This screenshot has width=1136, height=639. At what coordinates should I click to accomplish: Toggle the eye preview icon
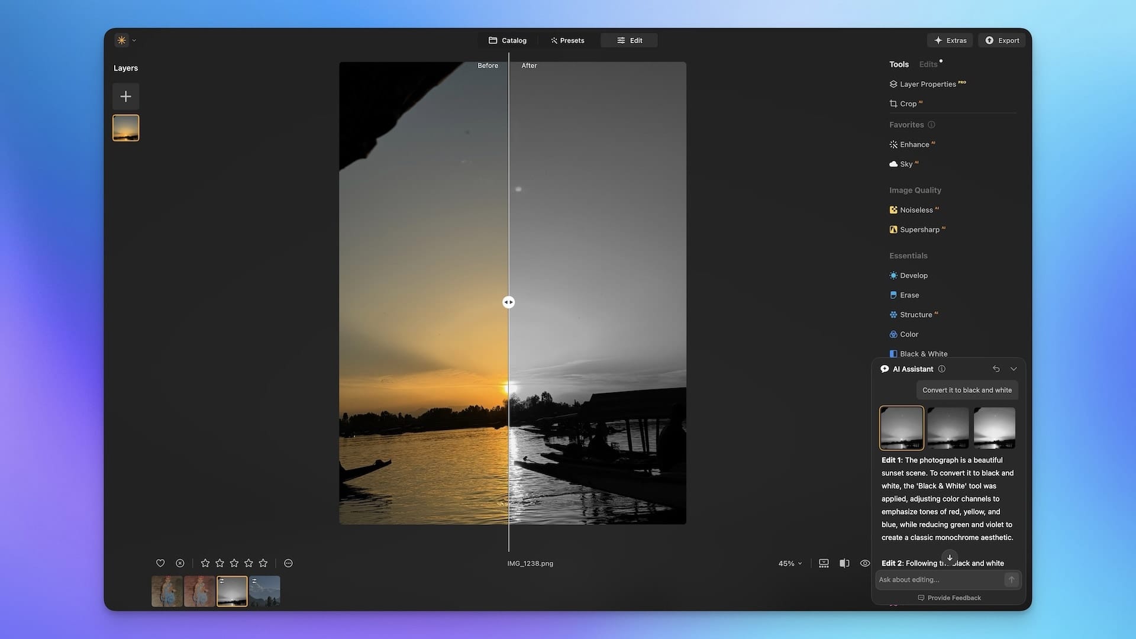[864, 563]
